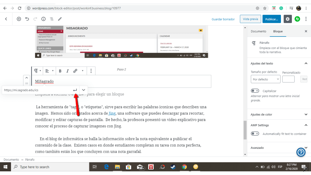311x175 pixels.
Task: Open content structure info icon
Action: tap(43, 19)
